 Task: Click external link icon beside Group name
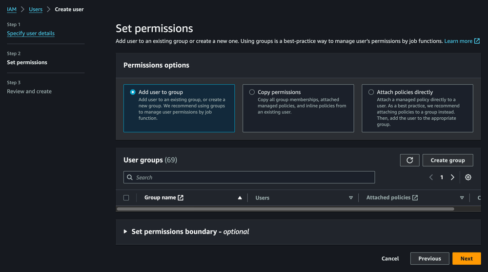[181, 198]
